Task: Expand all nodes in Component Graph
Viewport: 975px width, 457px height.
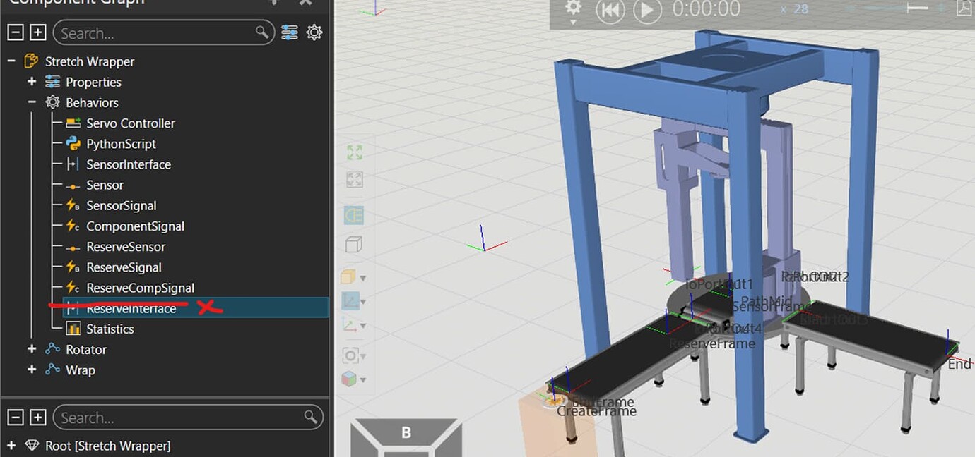Action: [38, 32]
